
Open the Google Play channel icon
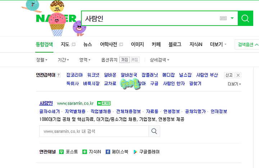point(135,152)
